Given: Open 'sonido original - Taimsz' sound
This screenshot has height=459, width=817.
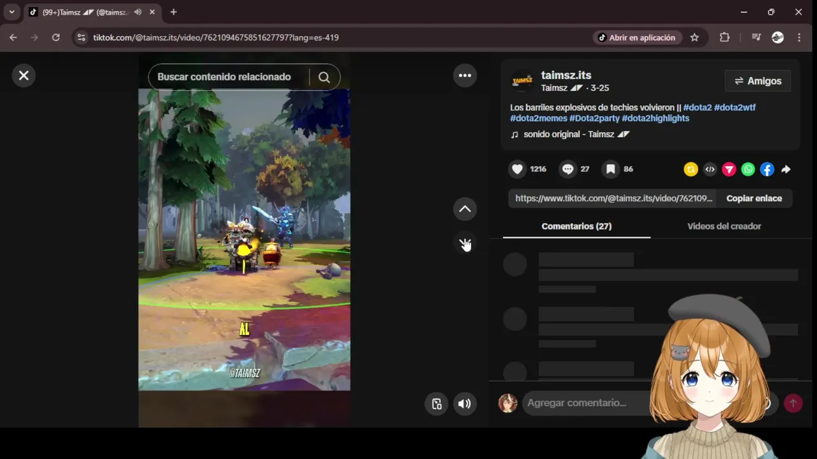Looking at the screenshot, I should [x=570, y=135].
